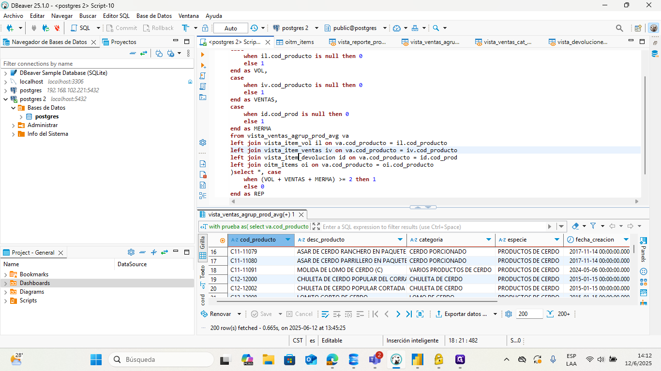
Task: Toggle the transaction mode lock icon
Action: tap(205, 28)
